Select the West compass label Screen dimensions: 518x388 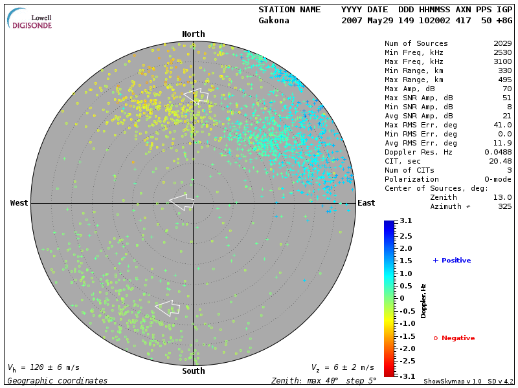coord(19,203)
